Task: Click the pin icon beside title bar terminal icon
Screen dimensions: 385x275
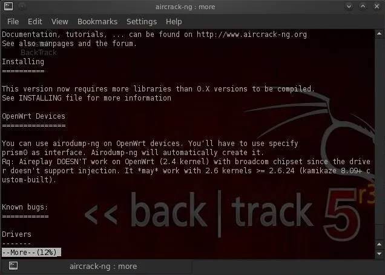Action: [x=22, y=7]
